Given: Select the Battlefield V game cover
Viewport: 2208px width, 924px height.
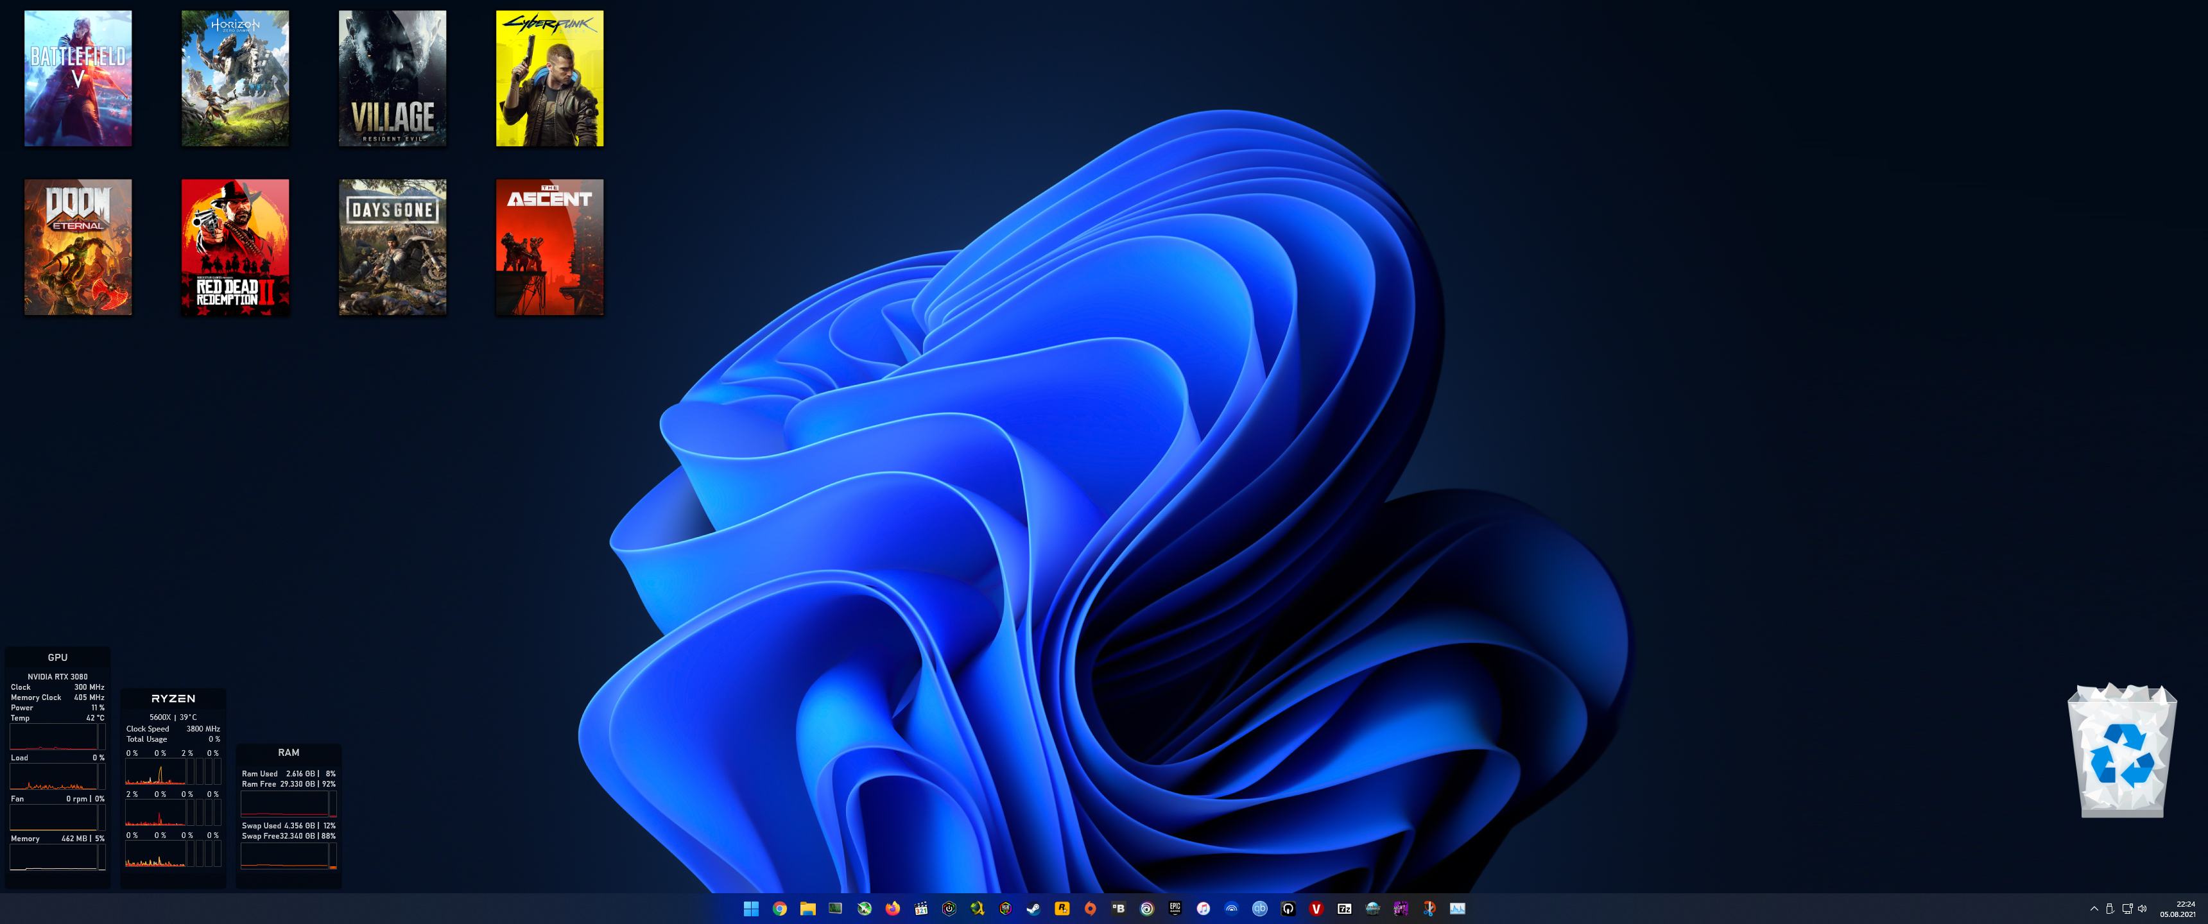Looking at the screenshot, I should click(78, 78).
